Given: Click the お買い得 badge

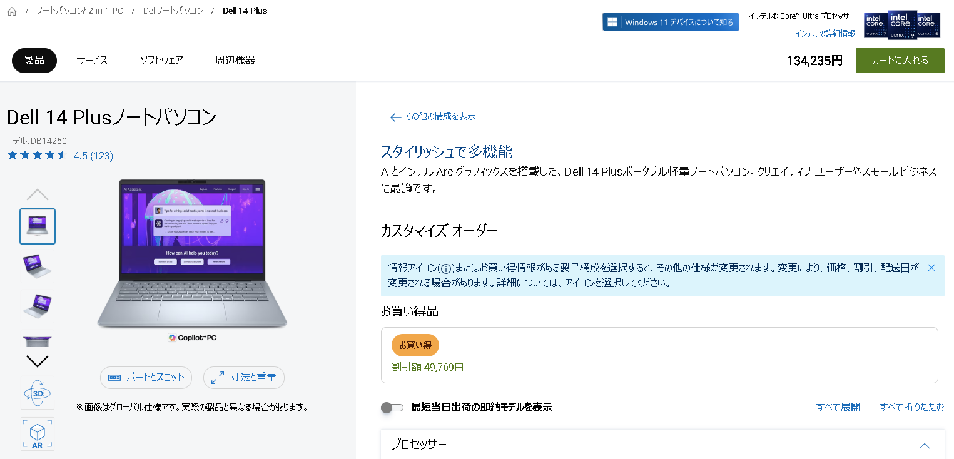Looking at the screenshot, I should click(x=415, y=345).
